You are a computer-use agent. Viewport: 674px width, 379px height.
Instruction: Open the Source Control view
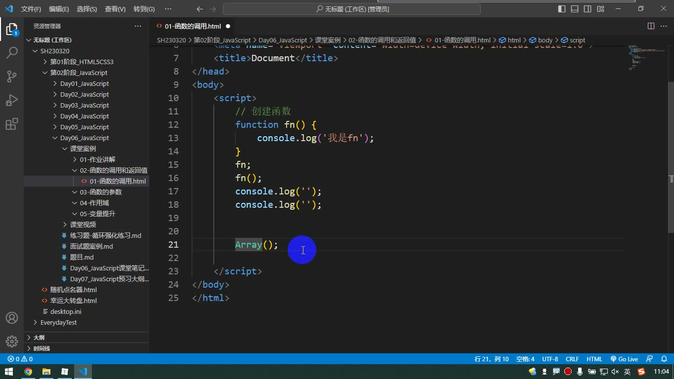point(12,76)
